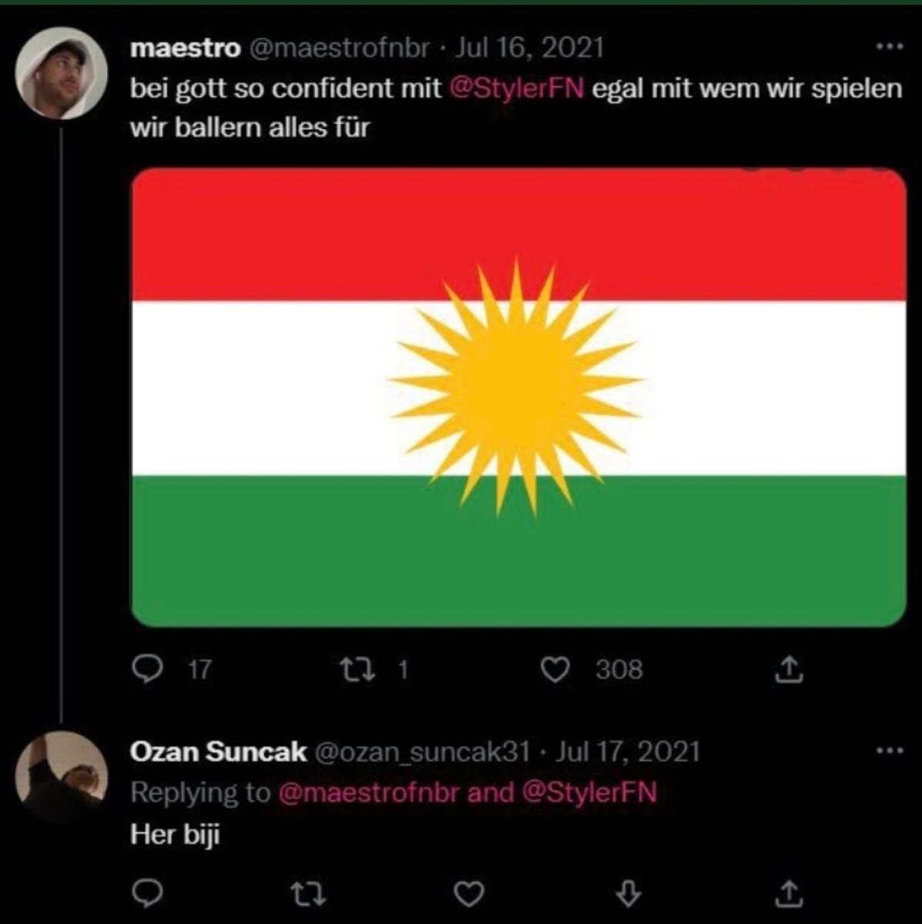Open Ozan Suncak display name
This screenshot has height=924, width=922.
point(218,752)
